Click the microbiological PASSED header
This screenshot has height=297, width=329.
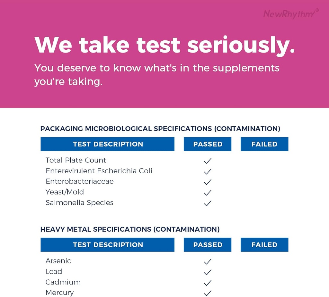click(x=208, y=144)
